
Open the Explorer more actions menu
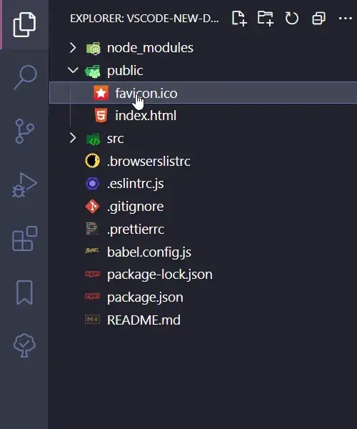point(346,19)
